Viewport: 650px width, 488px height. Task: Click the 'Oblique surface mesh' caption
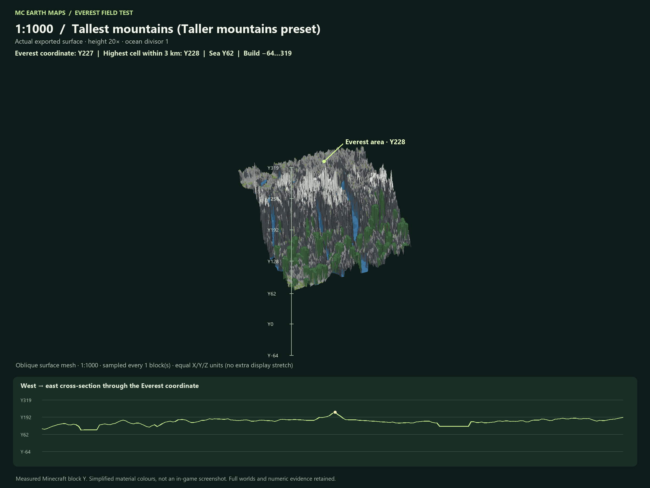click(x=154, y=365)
